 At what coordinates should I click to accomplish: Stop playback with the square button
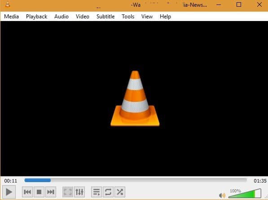click(39, 192)
